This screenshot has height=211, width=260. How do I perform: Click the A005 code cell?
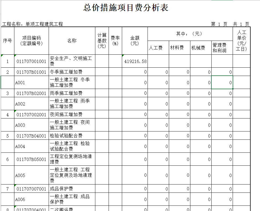pos(31,175)
